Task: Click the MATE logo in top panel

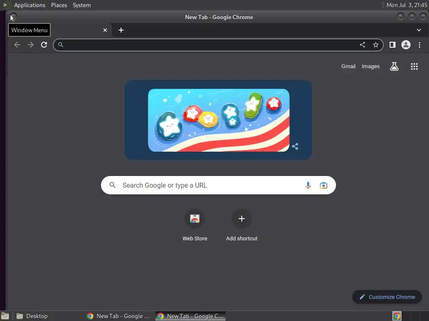Action: click(7, 5)
